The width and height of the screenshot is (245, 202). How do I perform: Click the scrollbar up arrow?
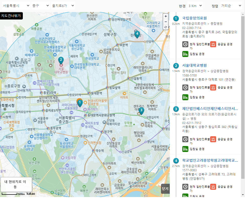click(x=243, y=14)
